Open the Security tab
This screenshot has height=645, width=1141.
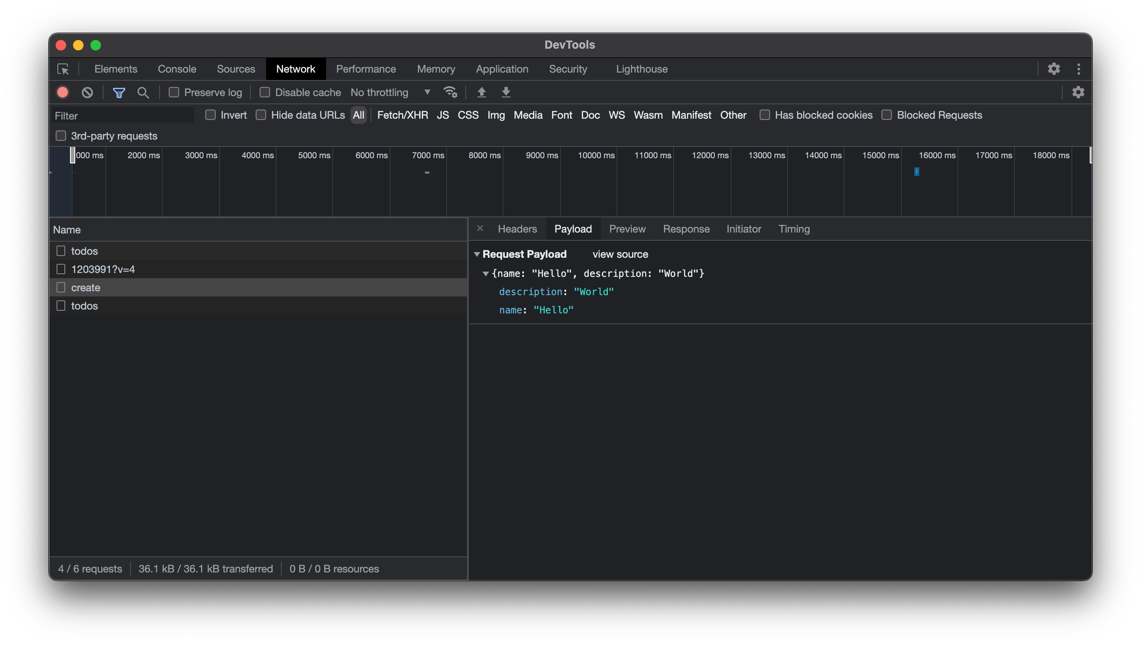pos(567,69)
